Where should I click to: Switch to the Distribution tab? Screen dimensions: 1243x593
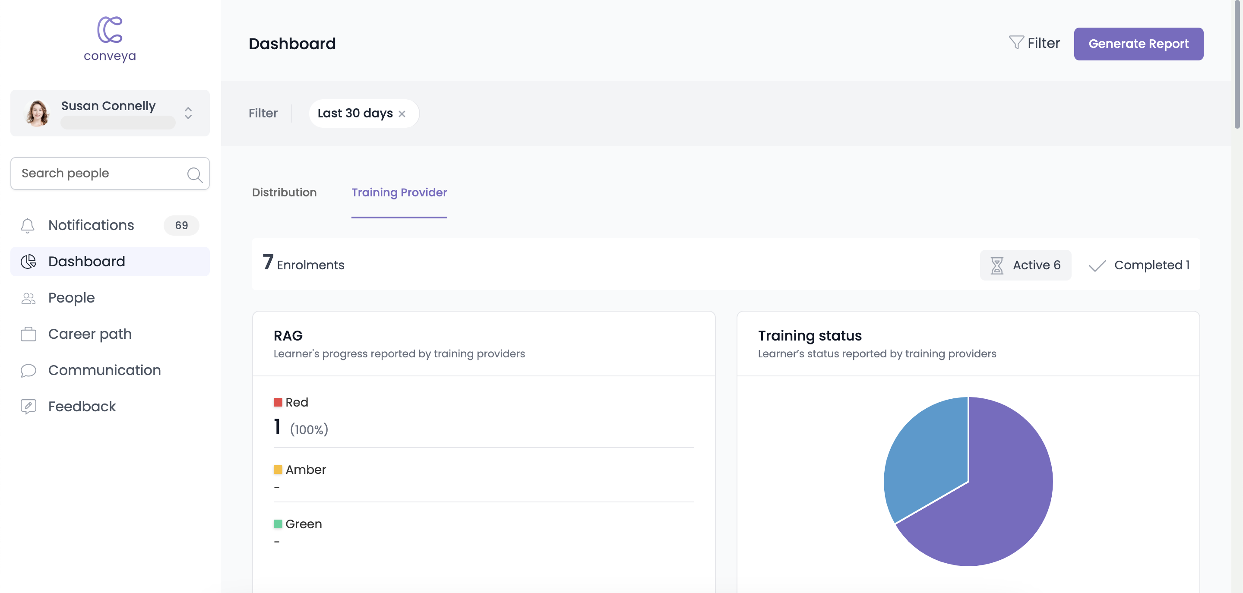(284, 192)
